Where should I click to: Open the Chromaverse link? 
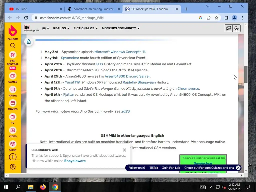tap(188, 88)
